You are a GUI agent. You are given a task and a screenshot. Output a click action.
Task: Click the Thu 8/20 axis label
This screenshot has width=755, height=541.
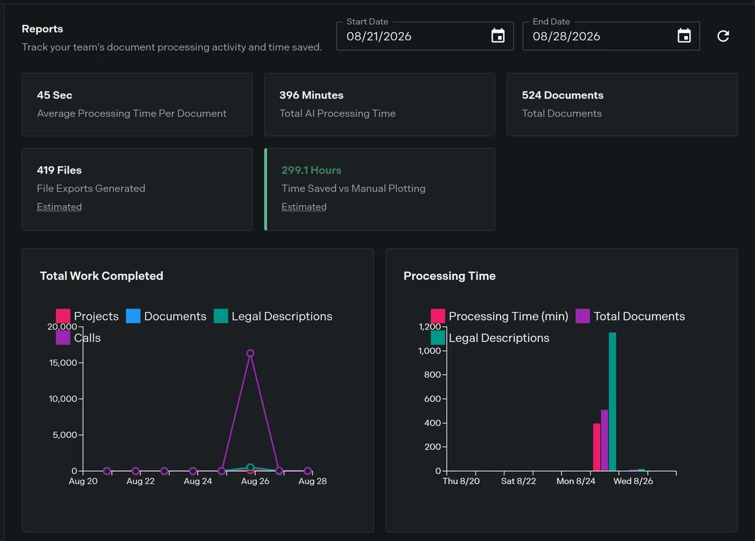coord(461,481)
